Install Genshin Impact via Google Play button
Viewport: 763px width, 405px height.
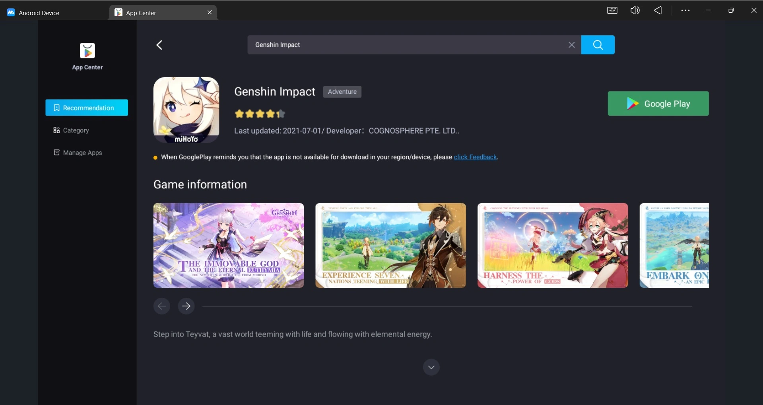click(x=658, y=103)
